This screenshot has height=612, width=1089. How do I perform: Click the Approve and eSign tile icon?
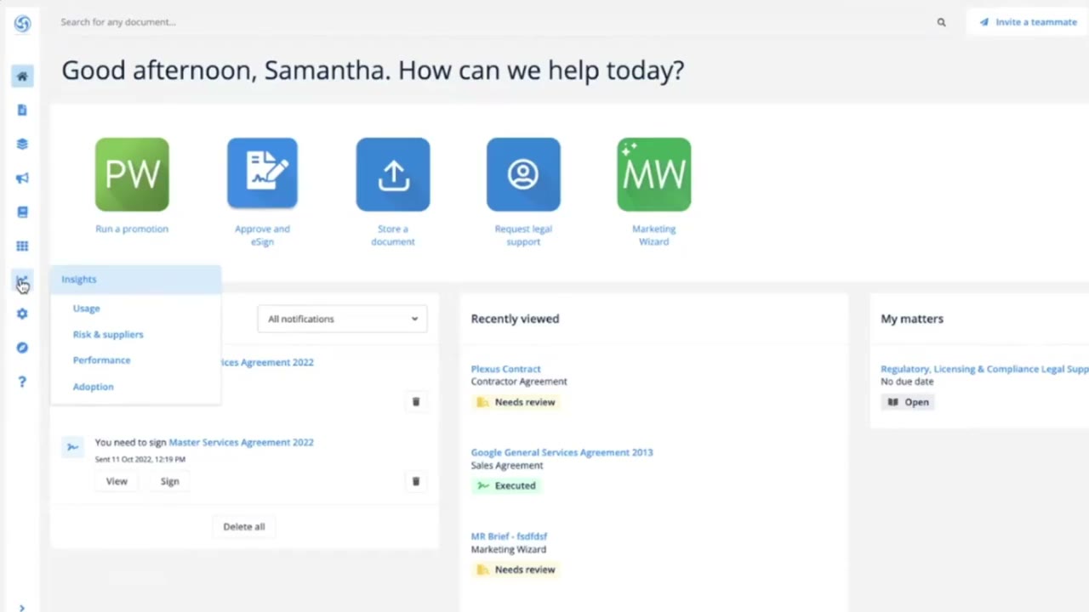[x=262, y=174]
